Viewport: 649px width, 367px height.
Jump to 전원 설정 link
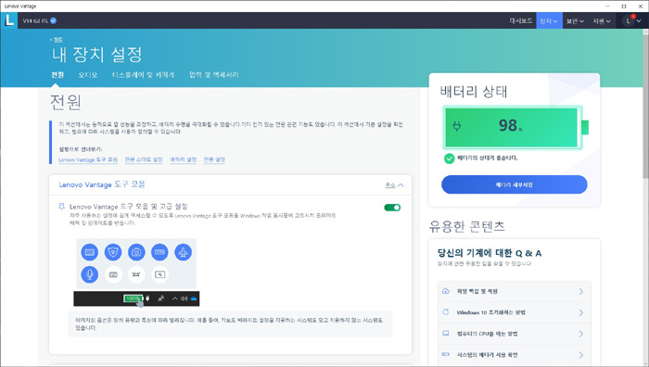pyautogui.click(x=214, y=159)
